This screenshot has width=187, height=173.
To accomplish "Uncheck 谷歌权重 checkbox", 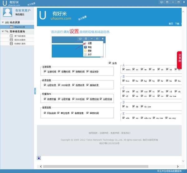I will point(59,99).
